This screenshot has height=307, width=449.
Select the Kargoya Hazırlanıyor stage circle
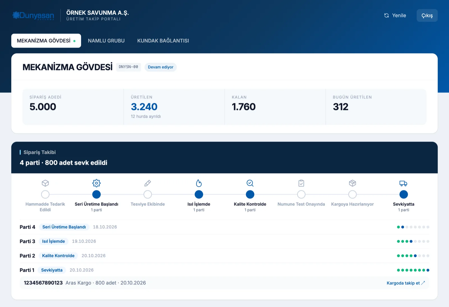coord(352,194)
